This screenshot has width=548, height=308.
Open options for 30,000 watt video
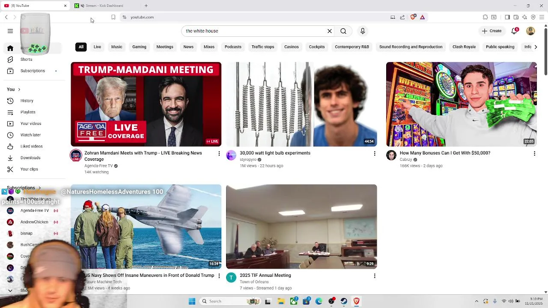(375, 154)
